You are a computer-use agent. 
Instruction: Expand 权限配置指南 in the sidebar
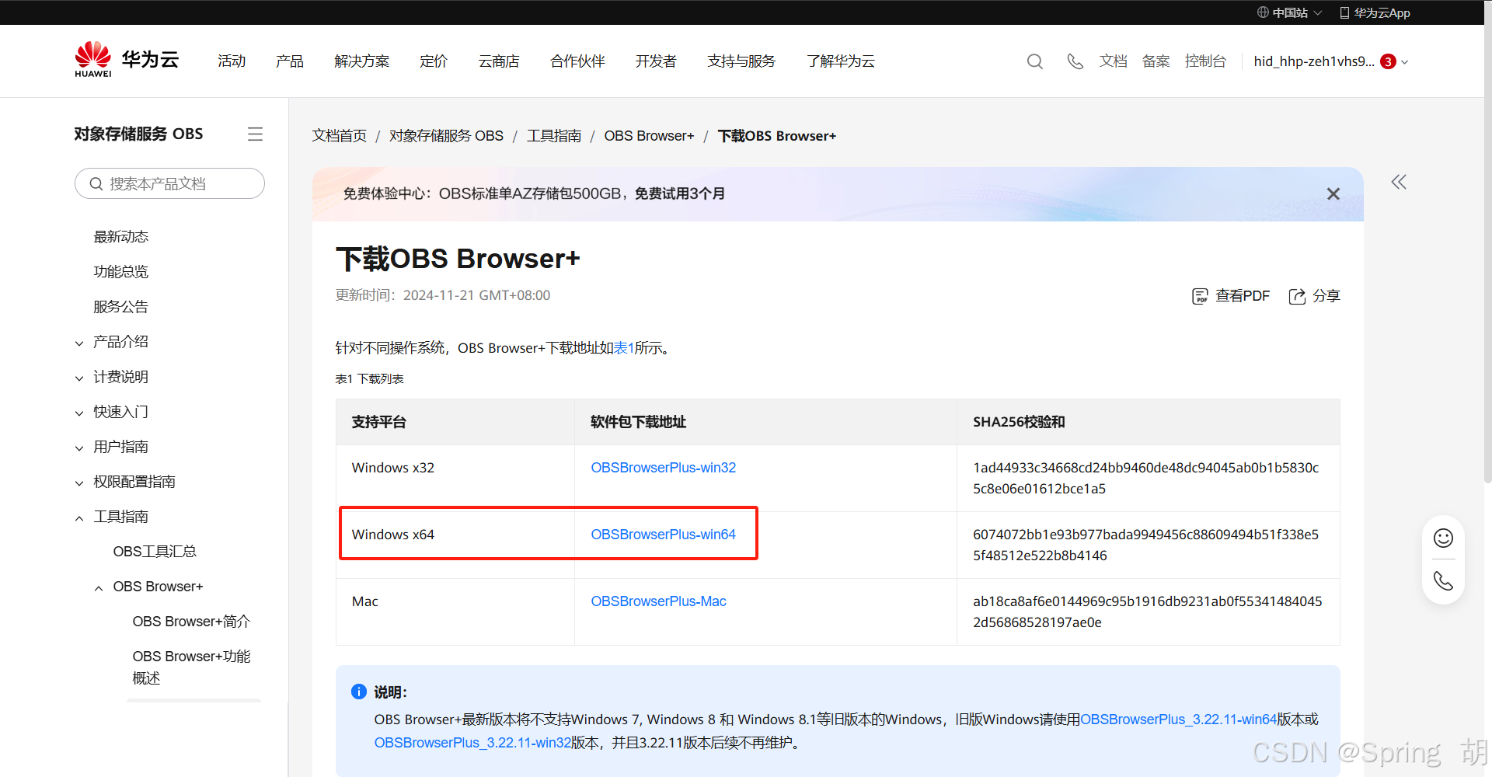tap(79, 483)
